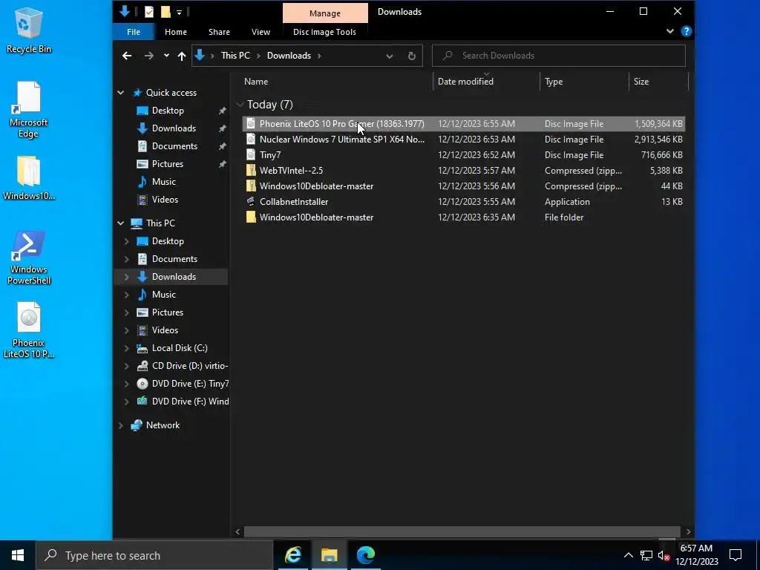
Task: Refresh the Downloads folder
Action: click(411, 56)
